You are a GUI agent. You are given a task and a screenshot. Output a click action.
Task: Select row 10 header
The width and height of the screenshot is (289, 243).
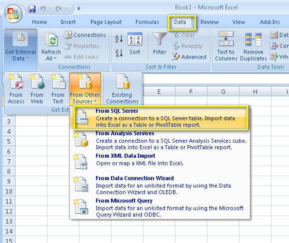[8, 191]
